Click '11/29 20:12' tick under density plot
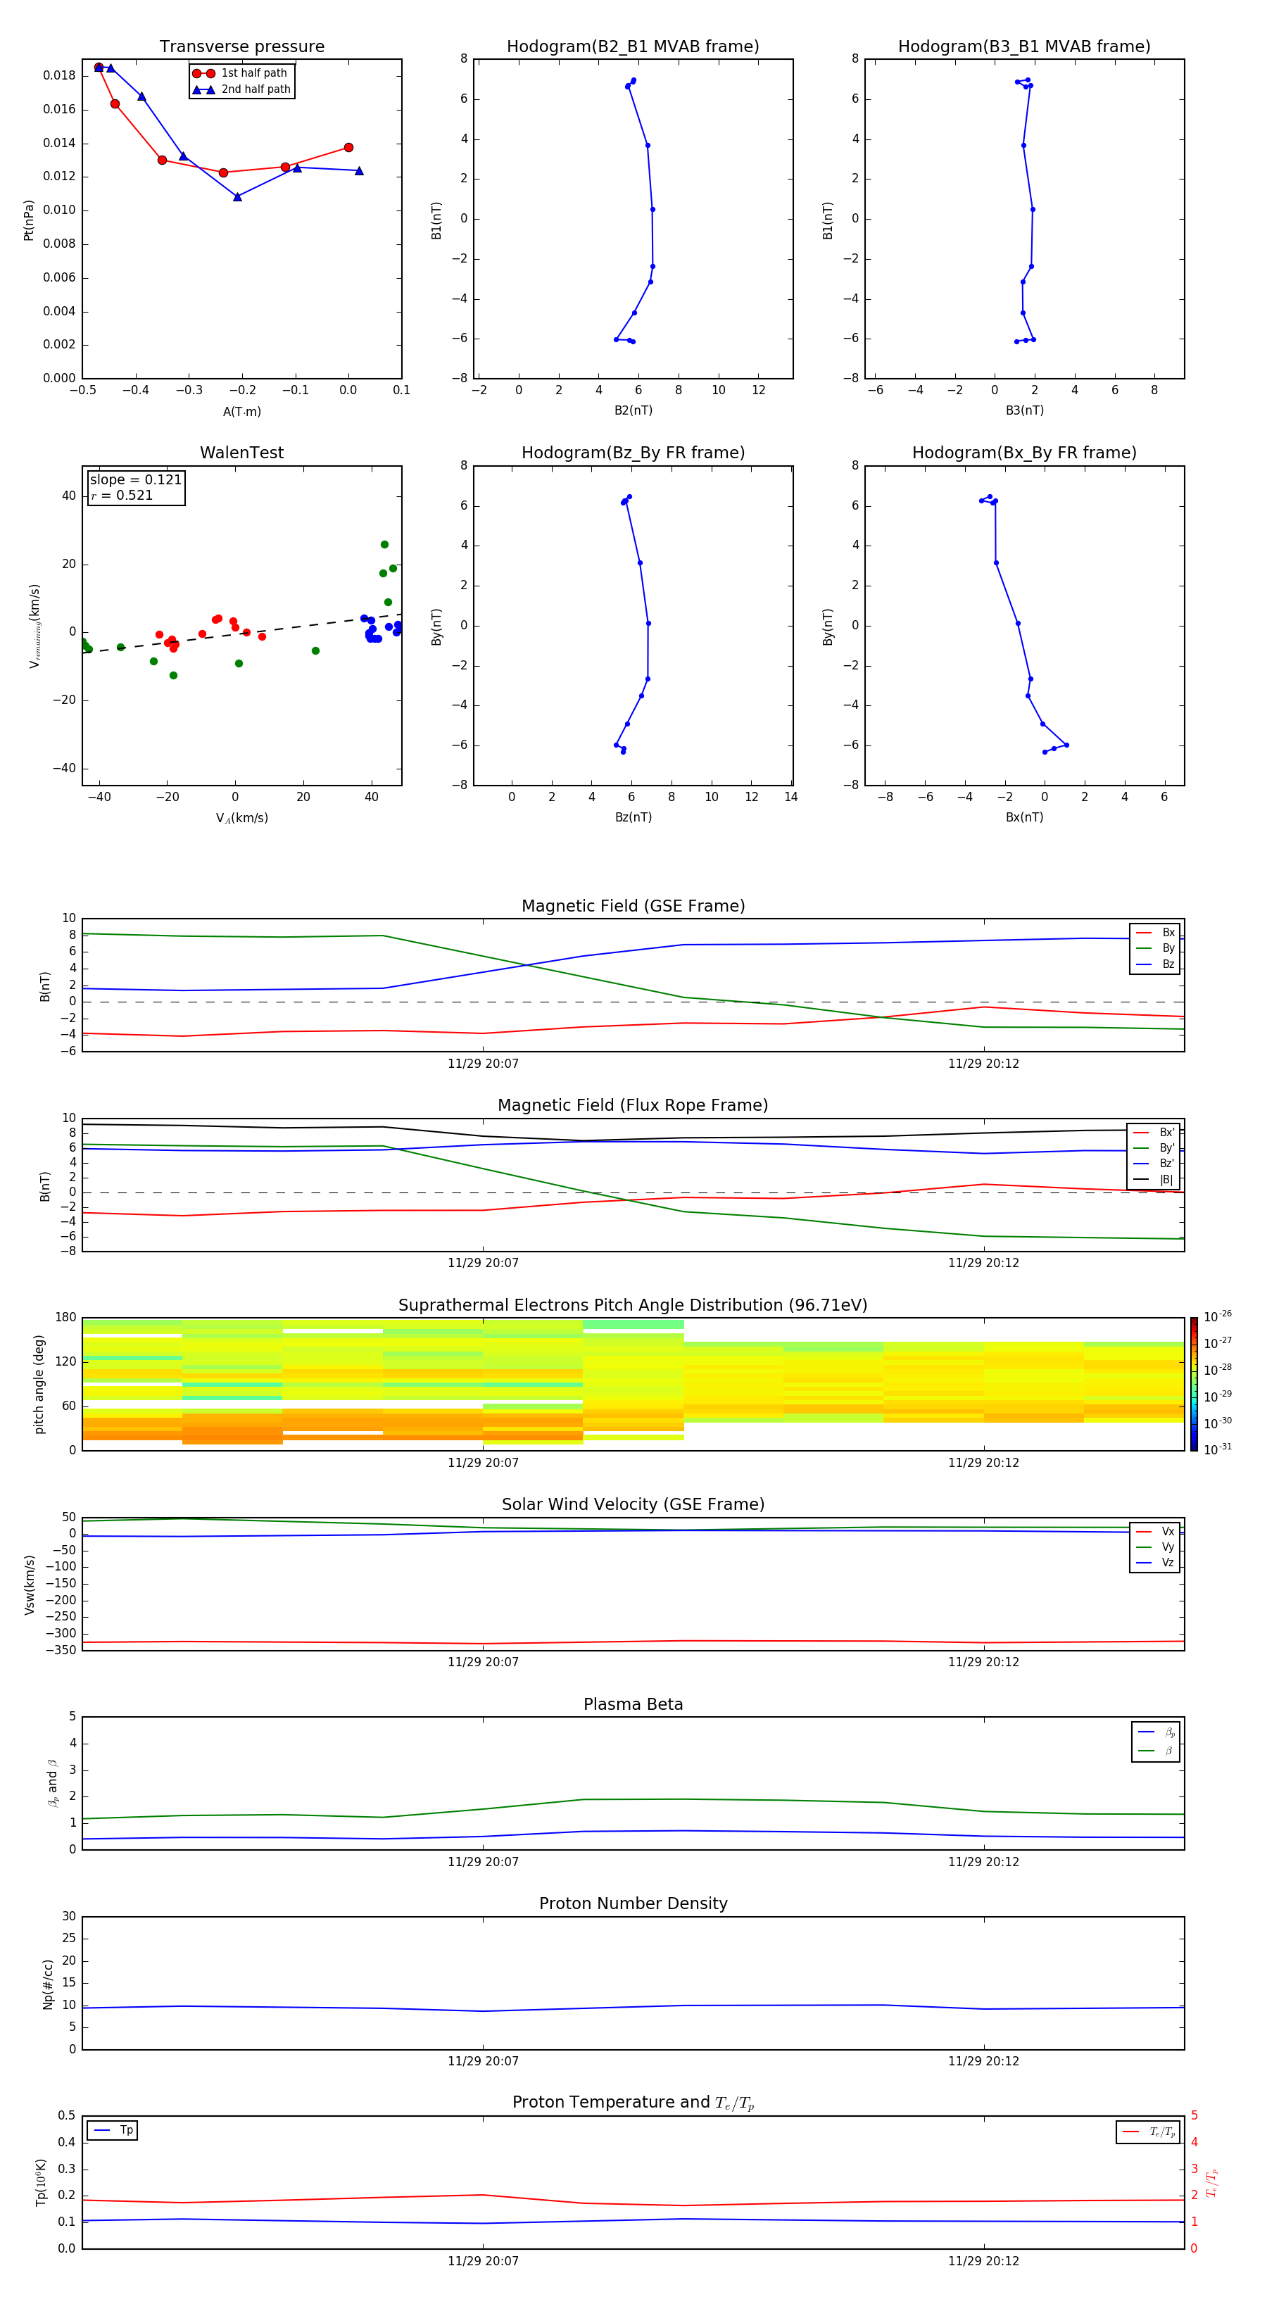Viewport: 1267px width, 2323px height. coord(983,2061)
